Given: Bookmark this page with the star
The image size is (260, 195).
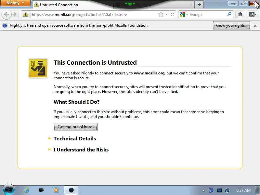Looking at the screenshot, I should click(161, 14).
